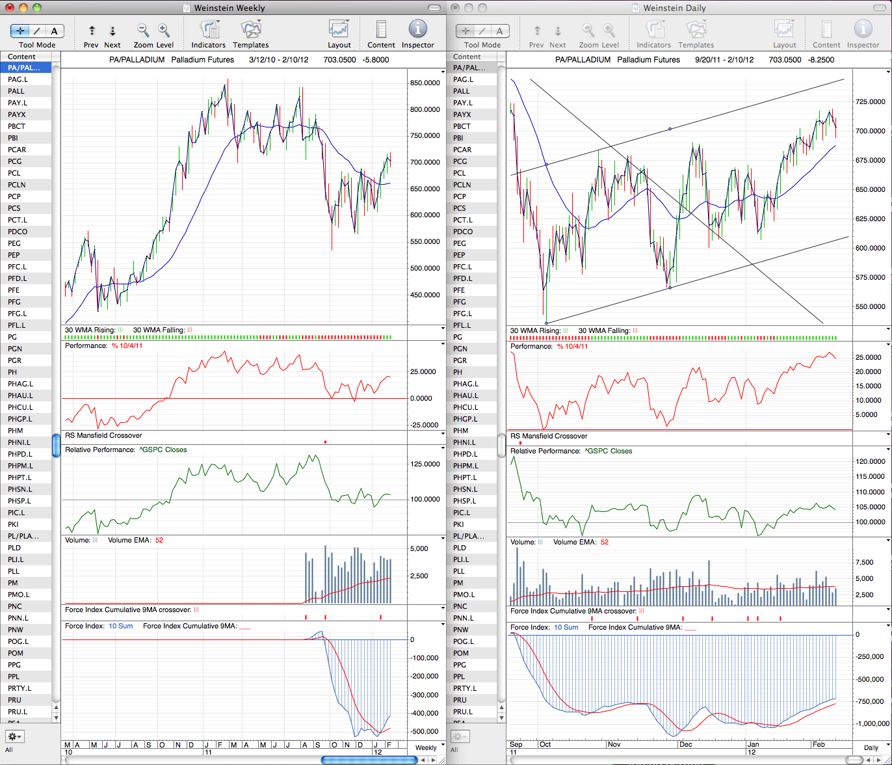Select text annotation tool in Weekly window
The width and height of the screenshot is (892, 765).
coord(55,31)
